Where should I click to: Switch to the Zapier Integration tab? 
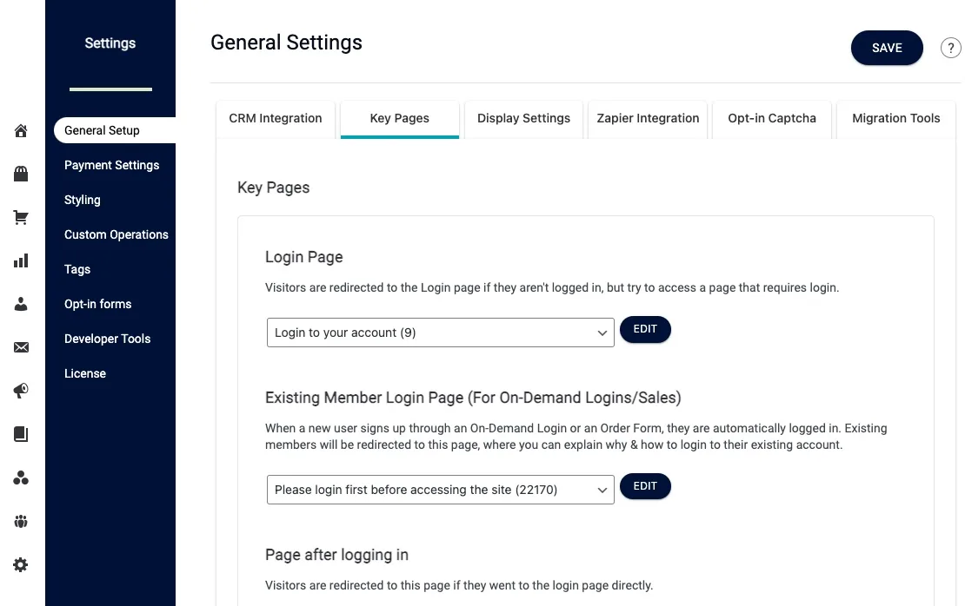pyautogui.click(x=647, y=118)
